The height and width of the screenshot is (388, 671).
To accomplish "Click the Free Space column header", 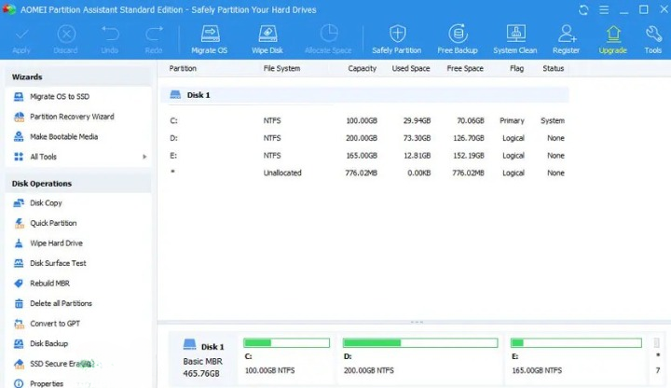I will tap(465, 68).
